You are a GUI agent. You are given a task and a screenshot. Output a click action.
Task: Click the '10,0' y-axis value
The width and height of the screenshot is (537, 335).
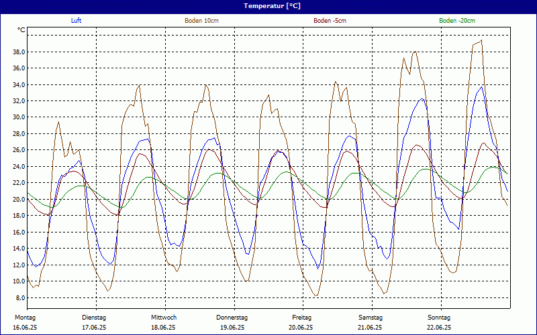click(19, 281)
